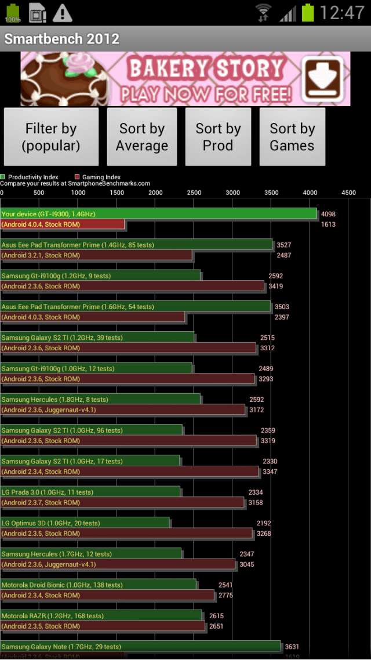The image size is (371, 660).
Task: Tap the cellular signal bars icon
Action: [288, 13]
